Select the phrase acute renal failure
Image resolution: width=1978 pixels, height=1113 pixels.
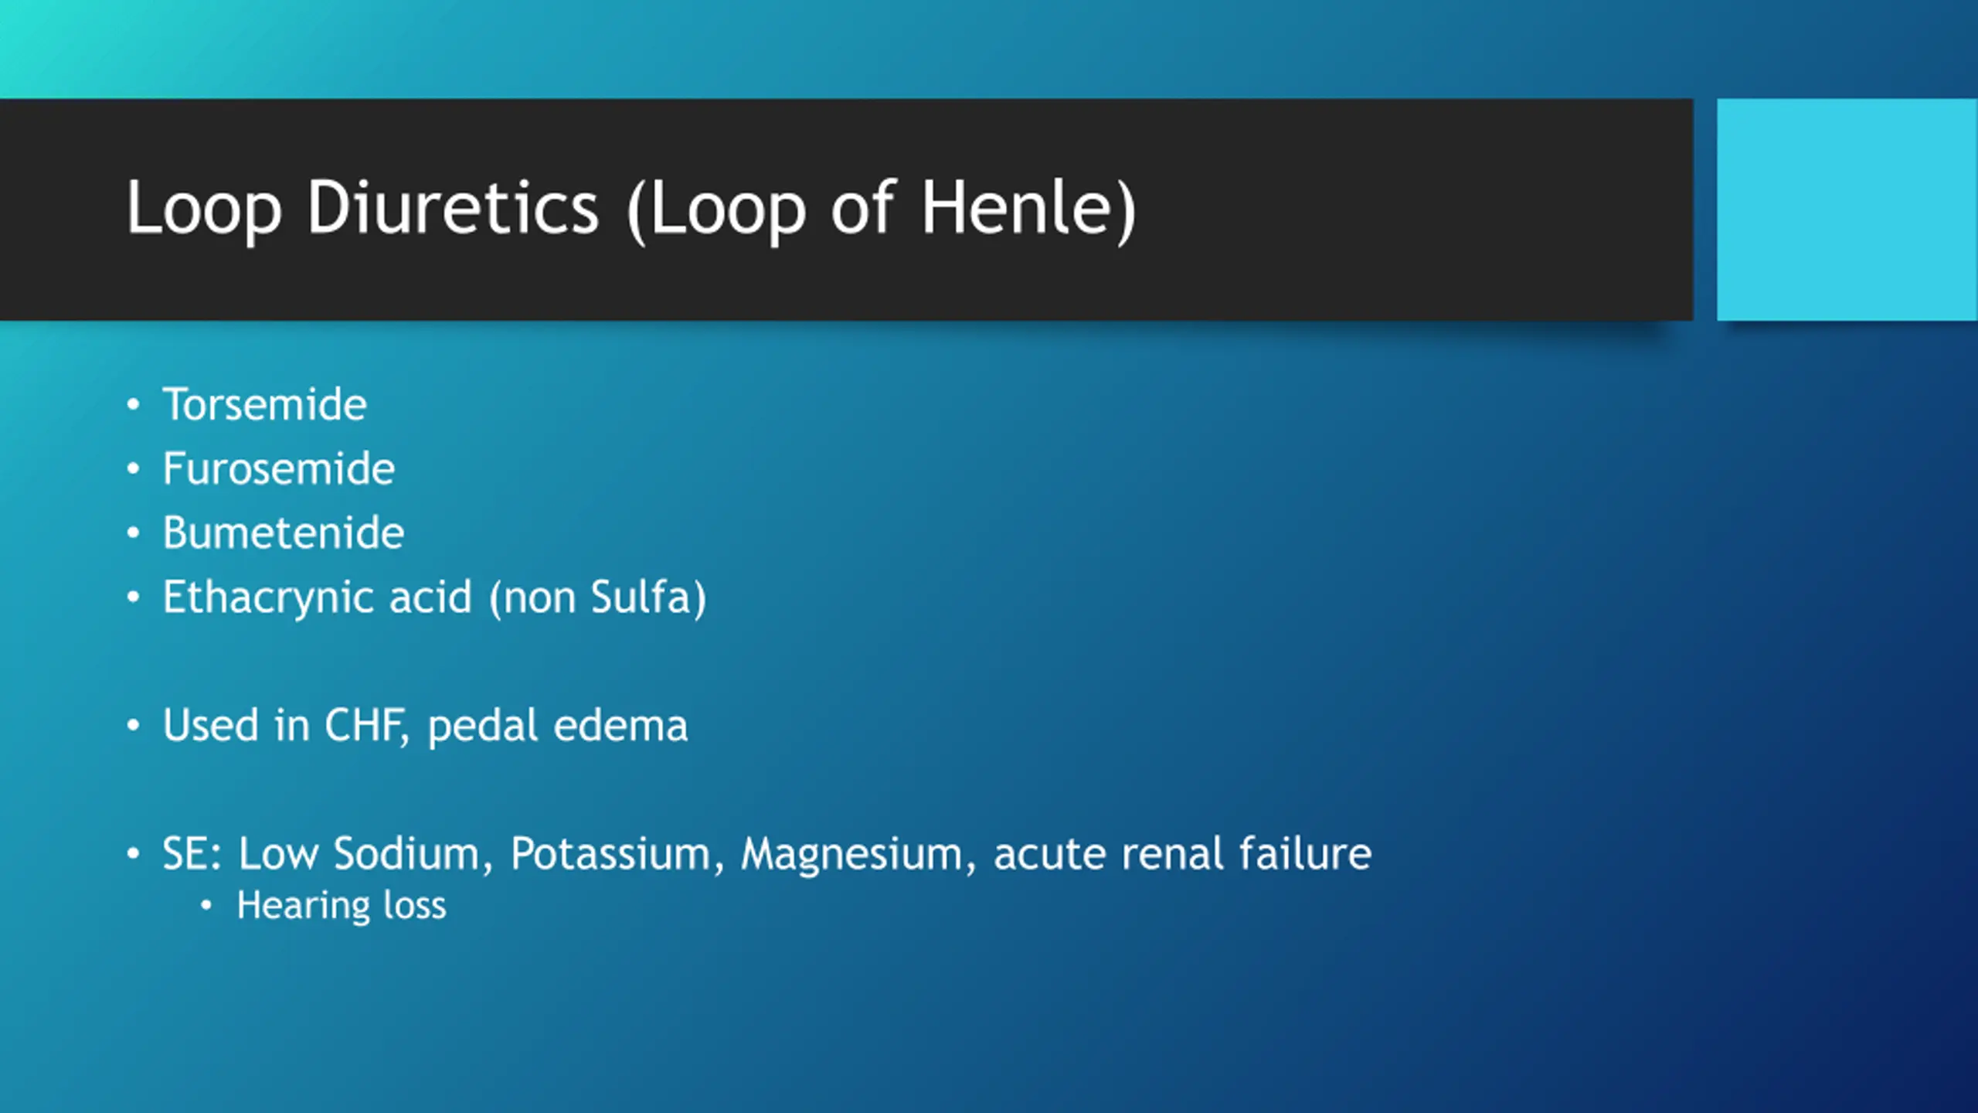click(1182, 853)
